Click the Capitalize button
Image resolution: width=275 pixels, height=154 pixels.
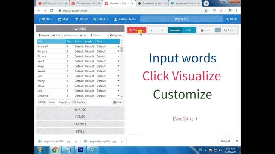[64, 102]
